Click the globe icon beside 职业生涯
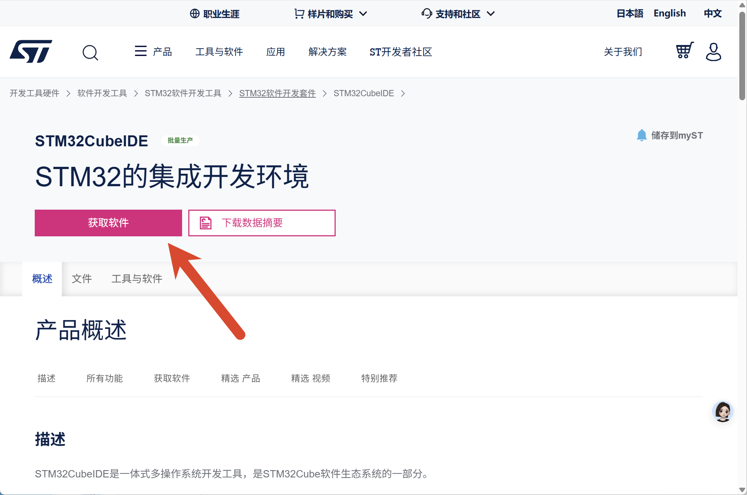747x495 pixels. pyautogui.click(x=195, y=14)
